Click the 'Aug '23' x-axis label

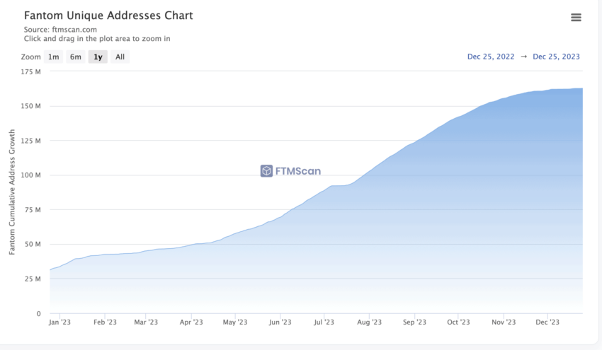(x=369, y=322)
